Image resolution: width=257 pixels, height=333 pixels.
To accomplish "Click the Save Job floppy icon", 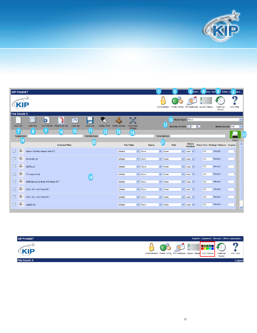I will coord(90,120).
